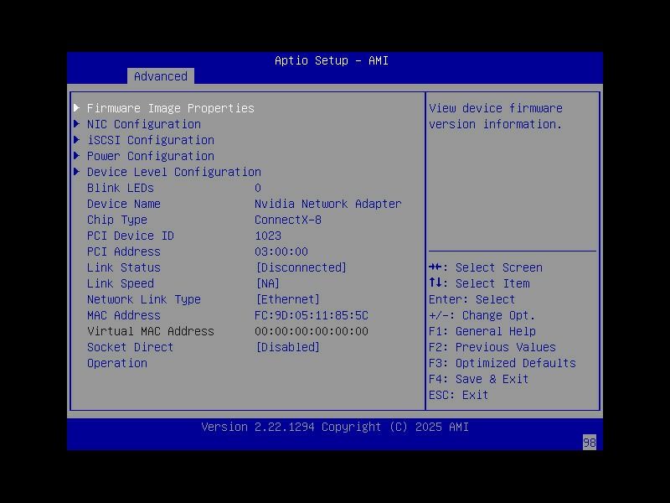Click Virtual MAC value 00:00:00:00:00:00
Screen dimensions: 670x503
(311, 331)
